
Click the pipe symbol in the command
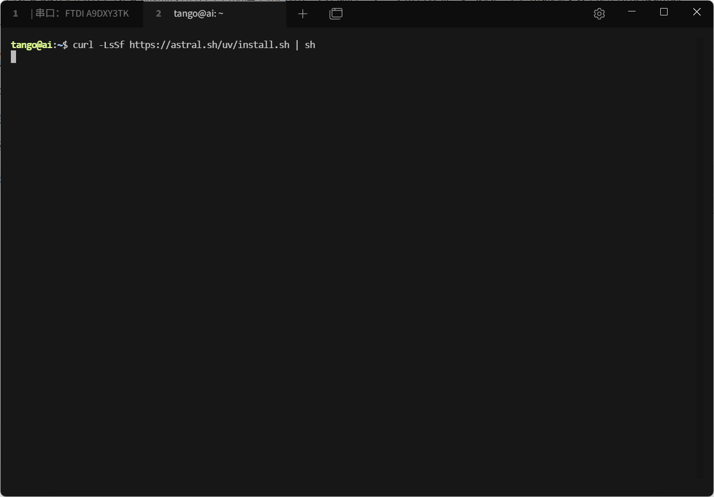pyautogui.click(x=297, y=45)
